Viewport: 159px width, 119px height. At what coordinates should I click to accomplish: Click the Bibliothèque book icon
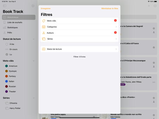click(x=5, y=17)
